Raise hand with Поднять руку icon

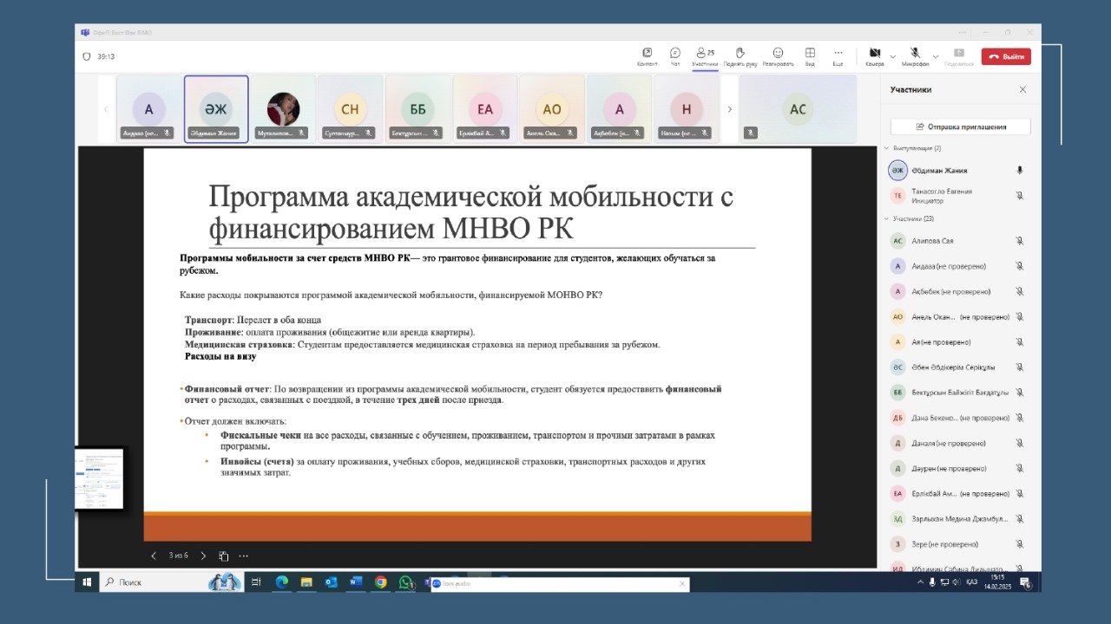[740, 56]
